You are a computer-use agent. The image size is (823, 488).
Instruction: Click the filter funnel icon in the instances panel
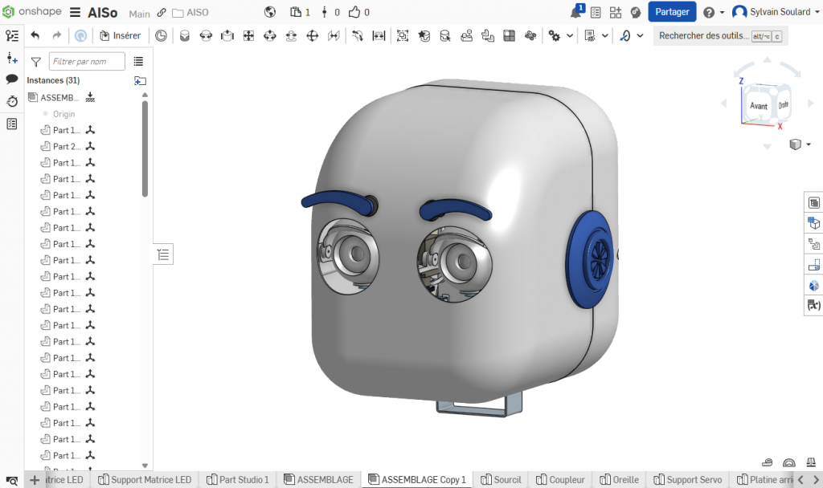(35, 62)
